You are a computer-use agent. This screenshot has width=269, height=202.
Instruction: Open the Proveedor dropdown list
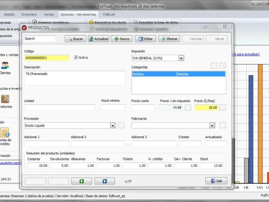113,126
